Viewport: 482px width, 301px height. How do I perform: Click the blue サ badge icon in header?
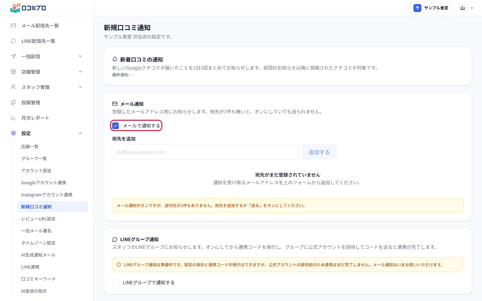(x=417, y=8)
